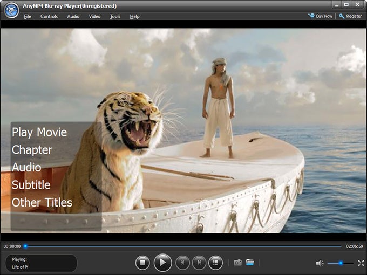367x275 pixels.
Task: Open the Help menu
Action: (x=134, y=16)
